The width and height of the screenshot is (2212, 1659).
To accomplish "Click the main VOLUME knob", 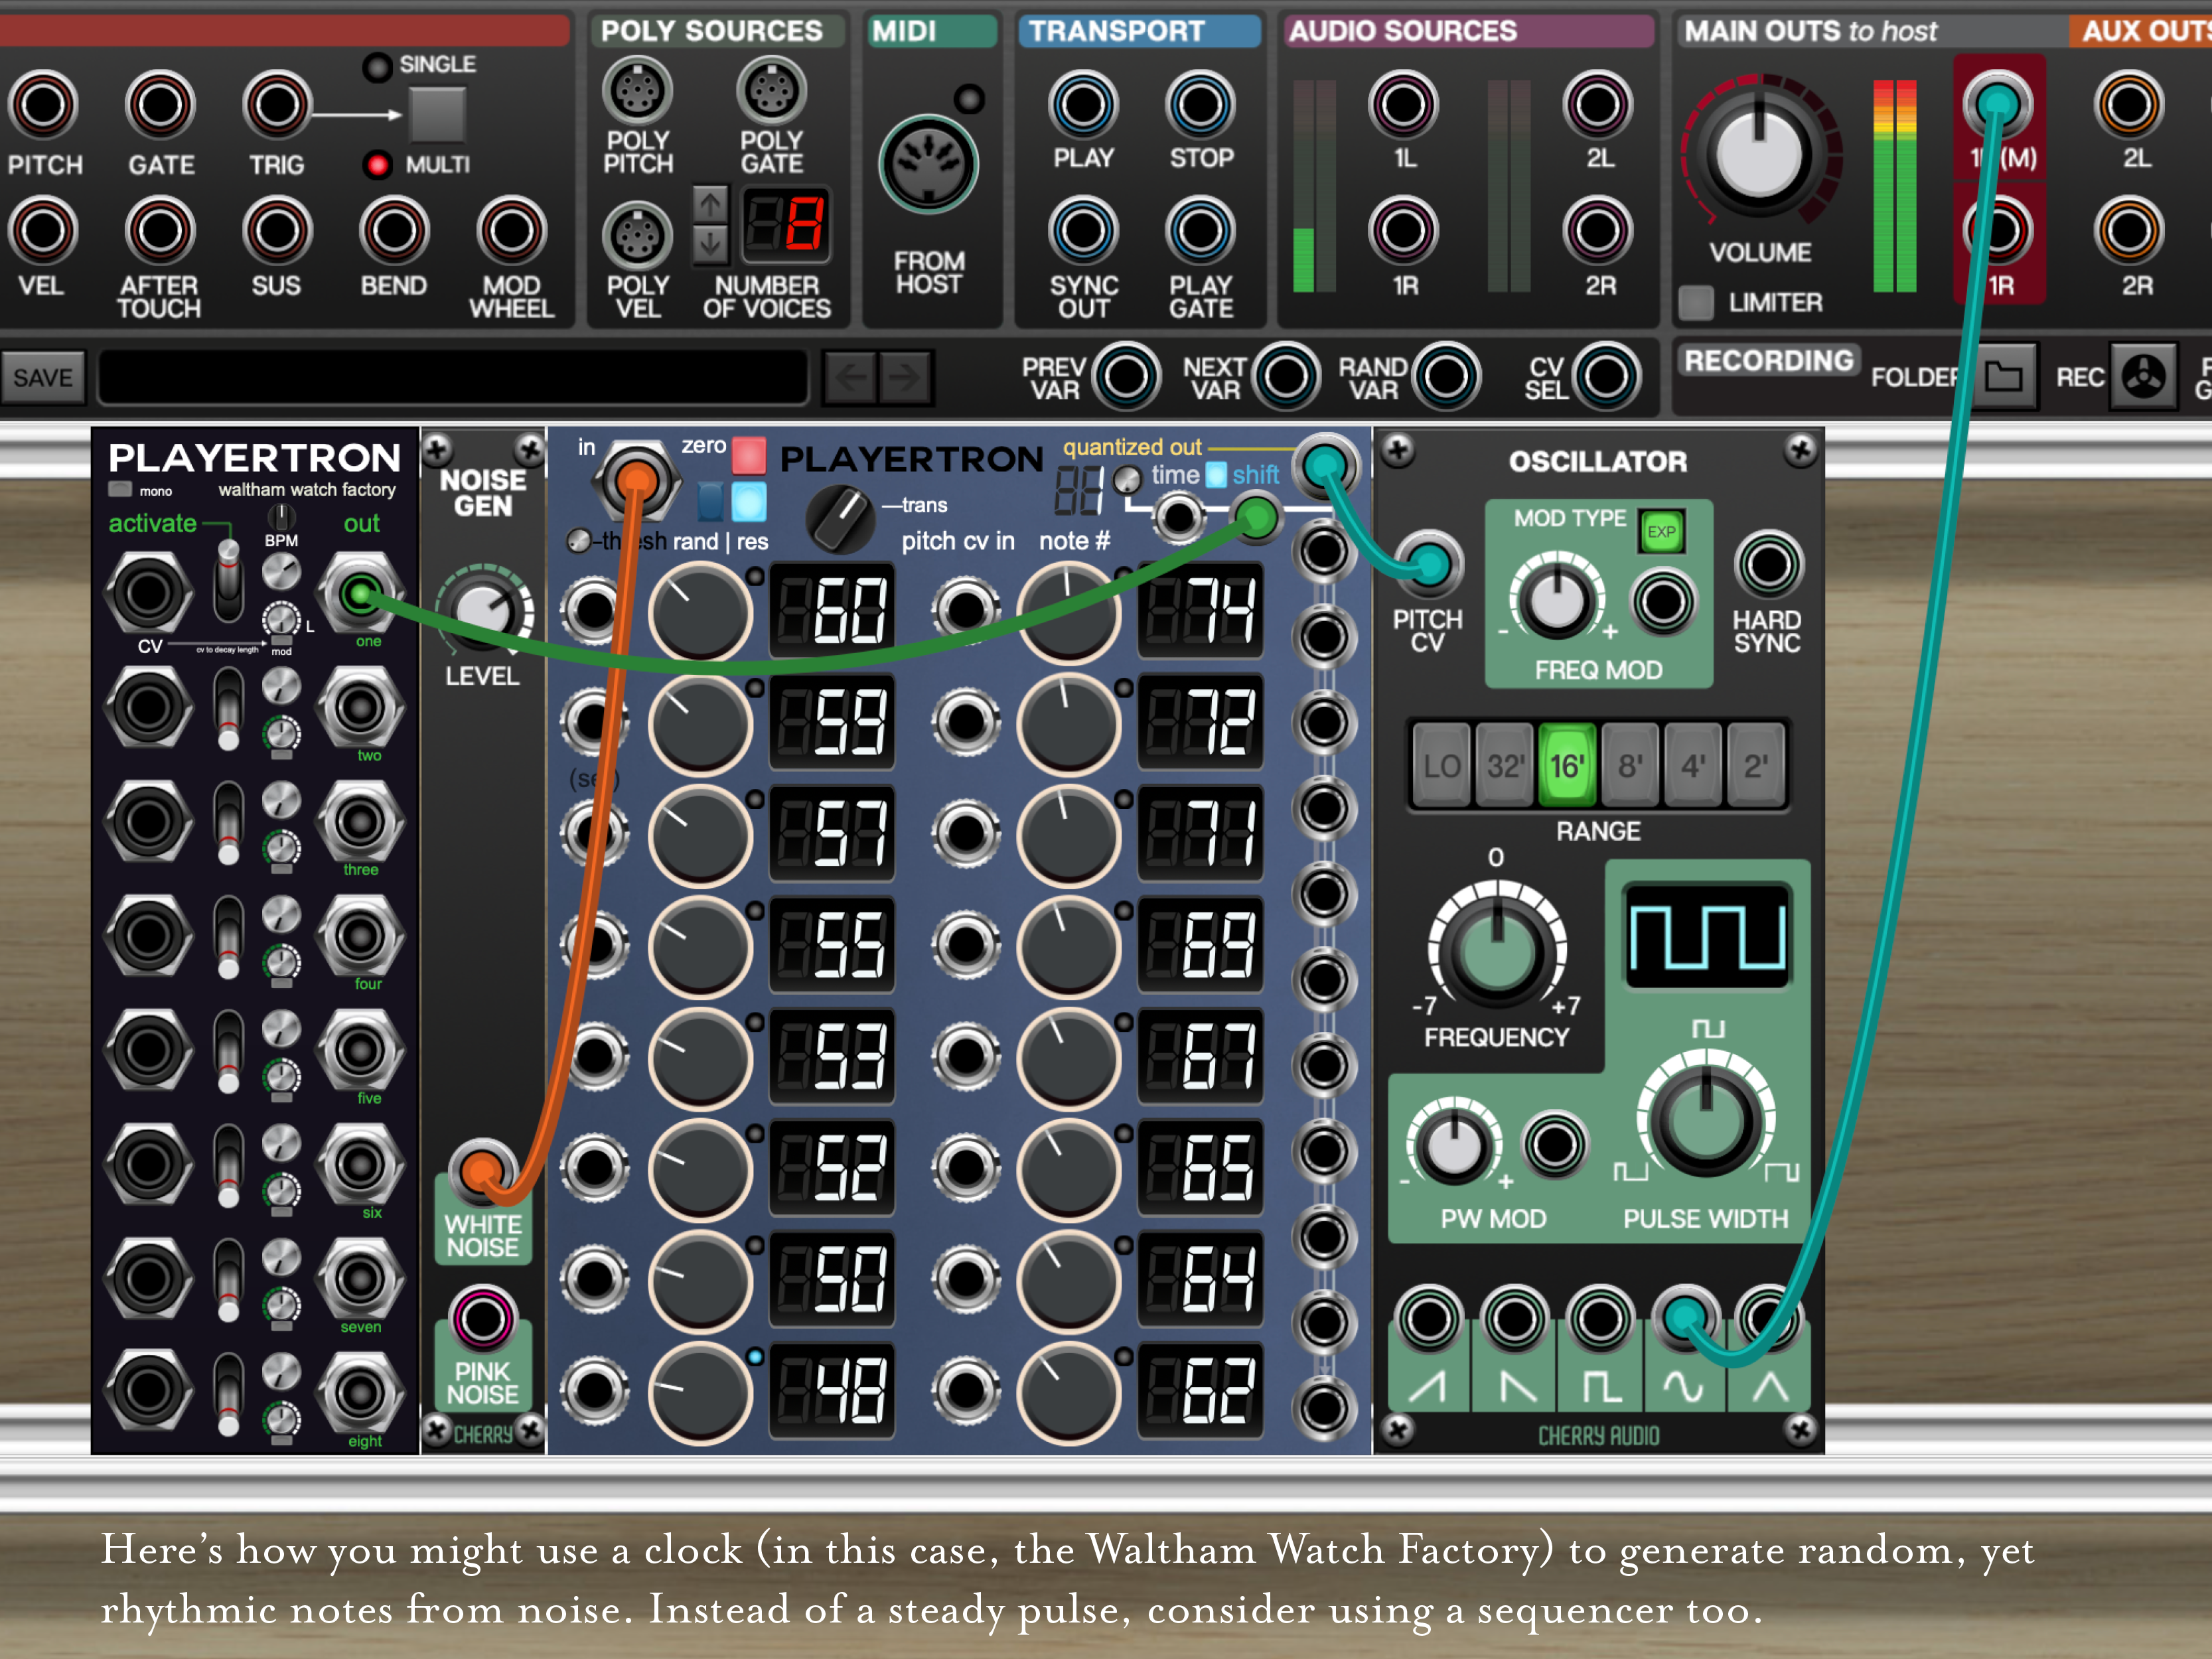I will 1759,154.
